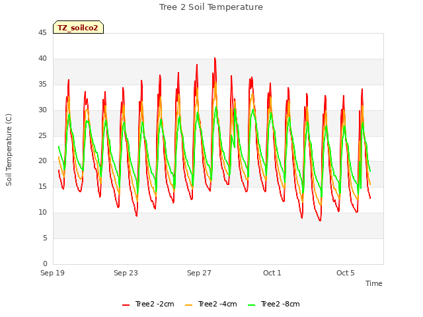Click the 20 y-axis tick label
This screenshot has height=317, width=423.
click(42, 161)
